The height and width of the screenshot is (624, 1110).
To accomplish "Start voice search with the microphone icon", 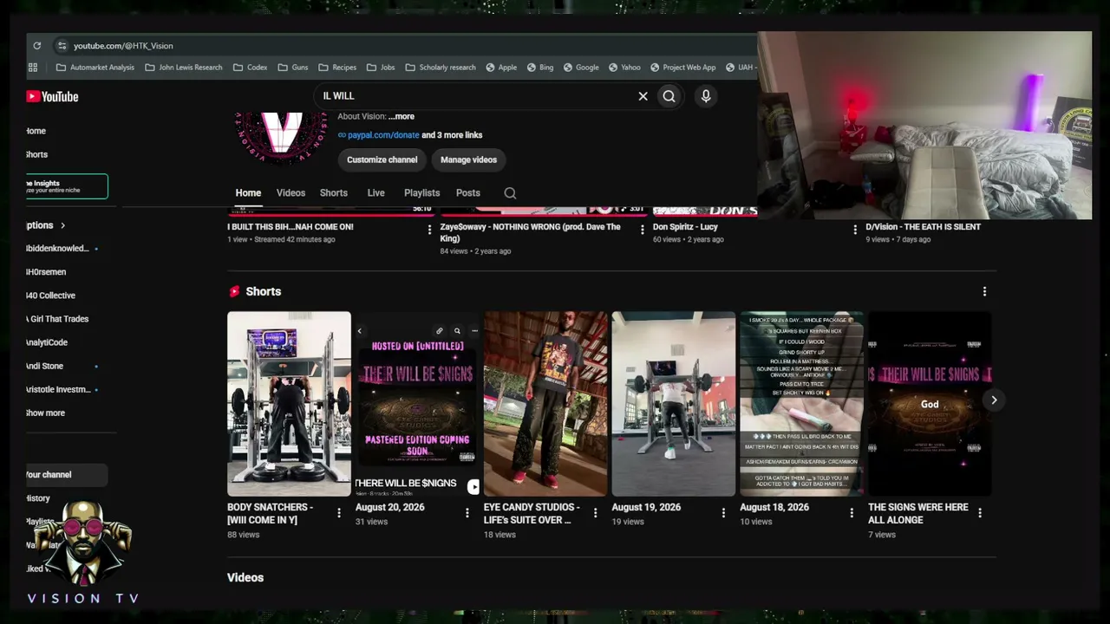I will coord(706,96).
